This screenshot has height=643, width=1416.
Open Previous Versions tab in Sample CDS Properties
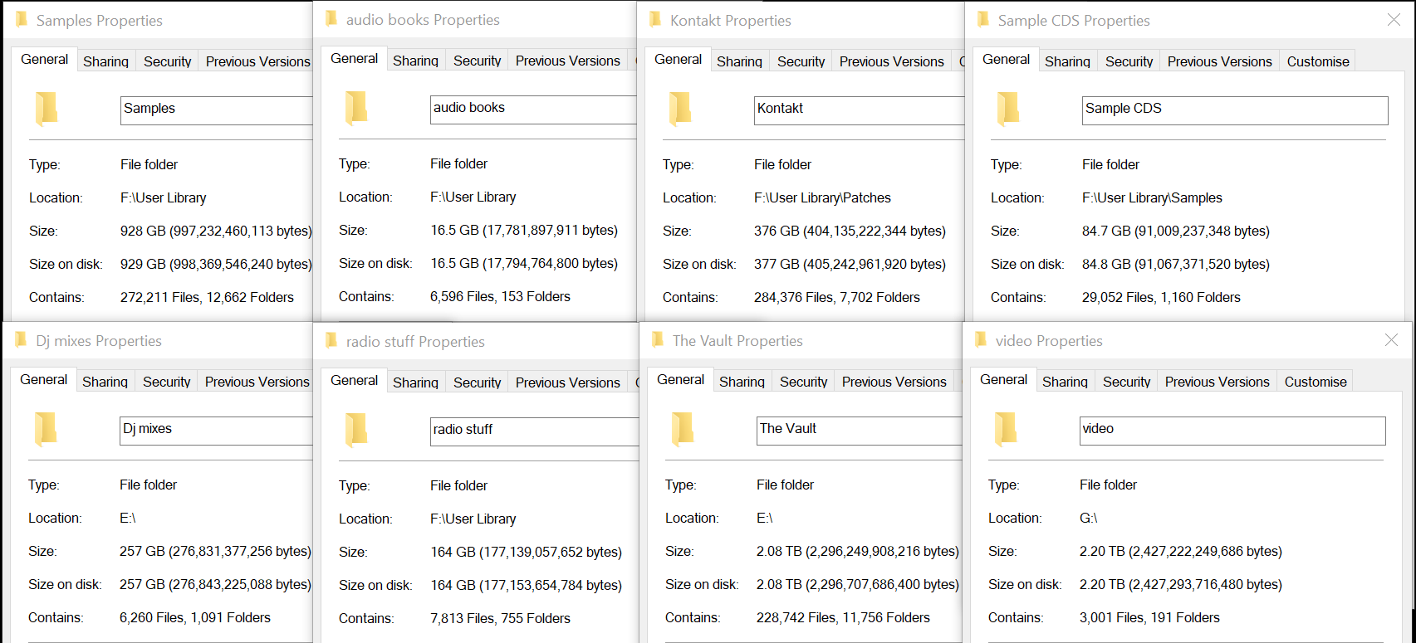(1220, 61)
